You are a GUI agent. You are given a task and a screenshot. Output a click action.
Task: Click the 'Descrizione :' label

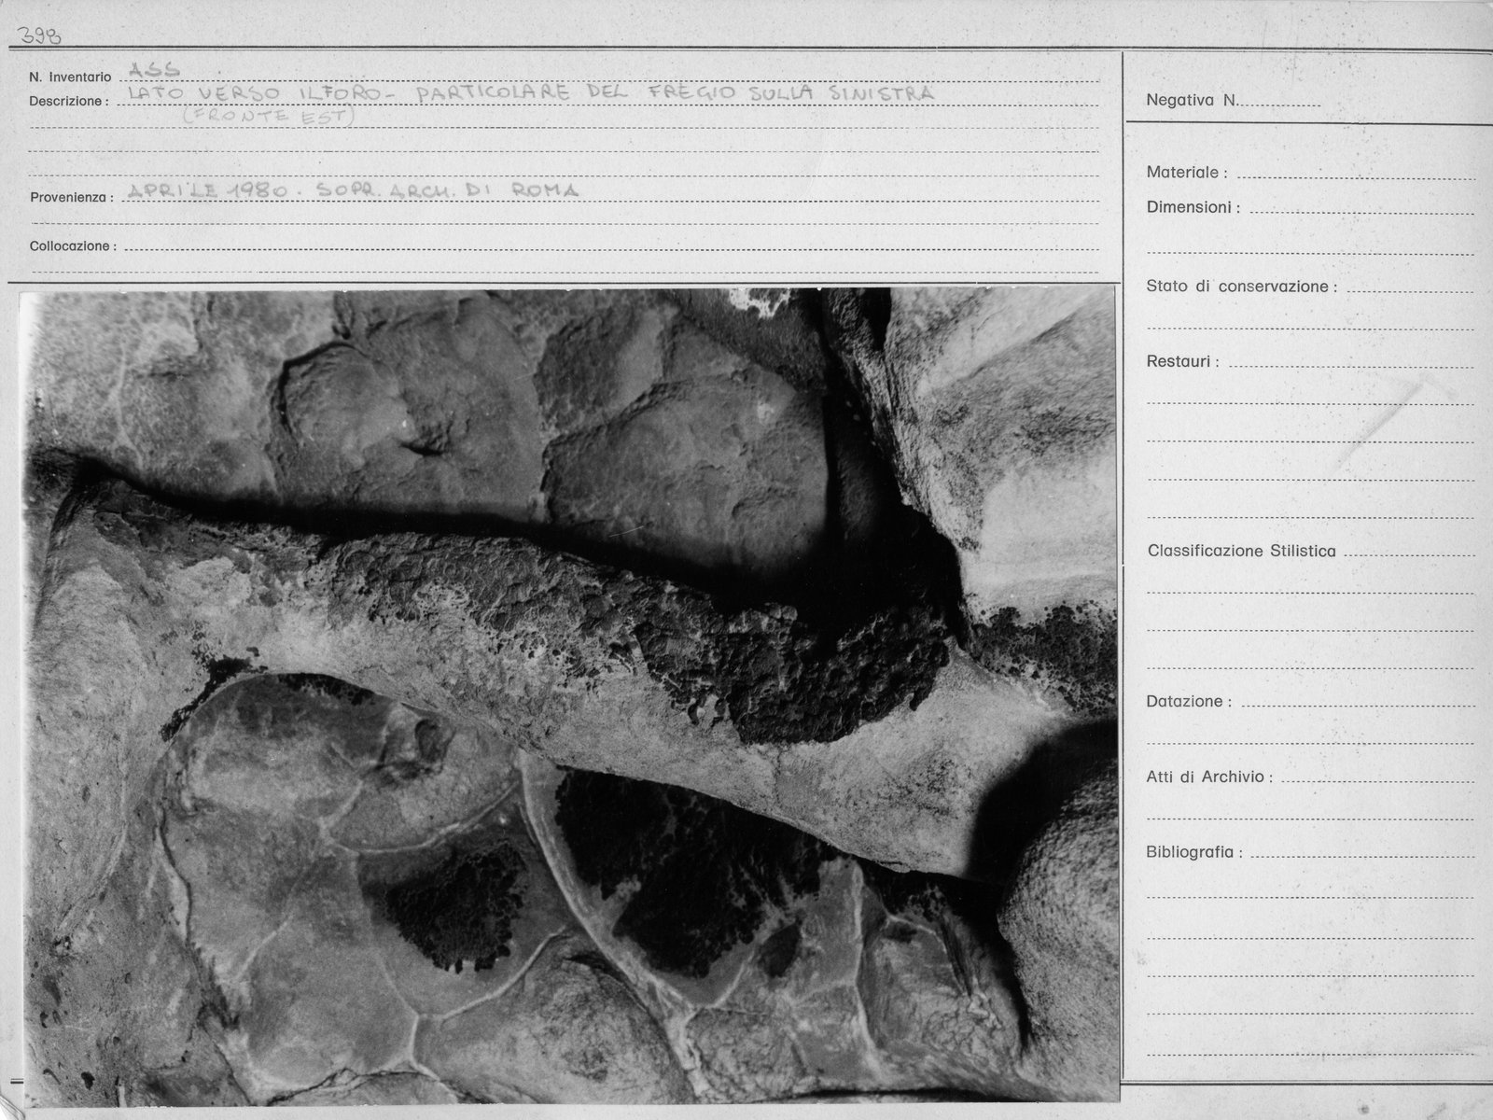tap(69, 101)
